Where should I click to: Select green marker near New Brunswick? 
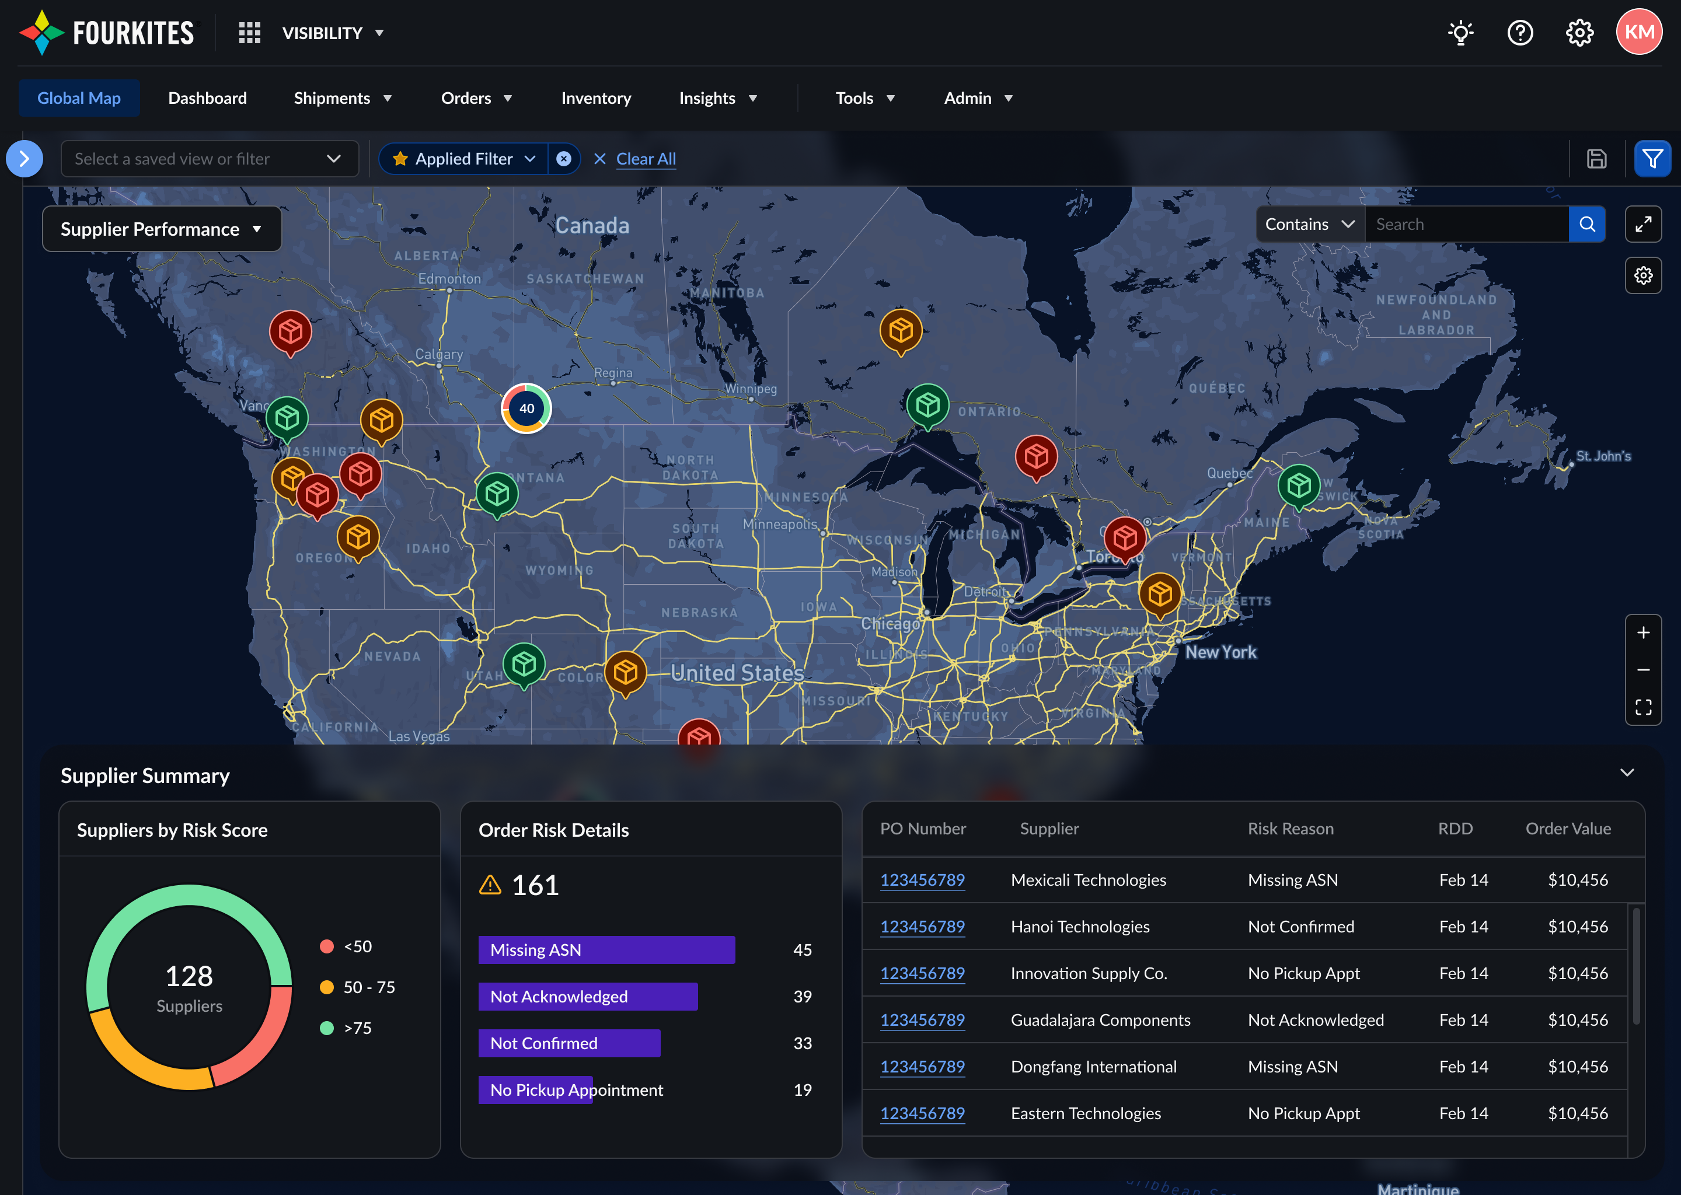[x=1298, y=487]
